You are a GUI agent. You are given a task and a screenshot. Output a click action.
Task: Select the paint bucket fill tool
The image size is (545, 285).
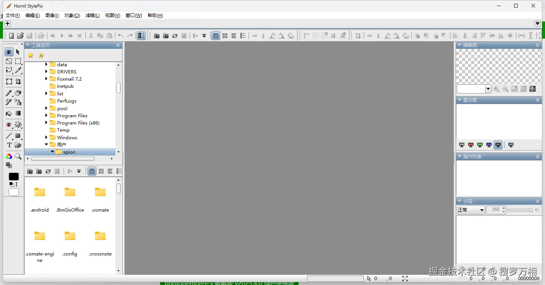click(9, 113)
